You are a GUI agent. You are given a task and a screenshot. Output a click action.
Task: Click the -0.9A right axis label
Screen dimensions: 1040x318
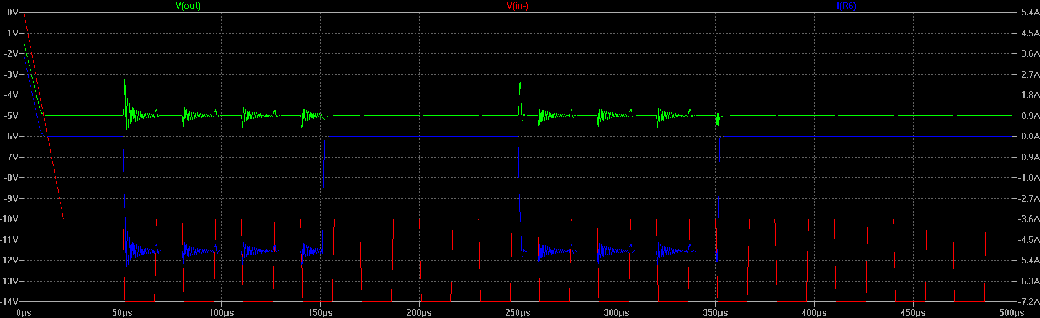1029,157
